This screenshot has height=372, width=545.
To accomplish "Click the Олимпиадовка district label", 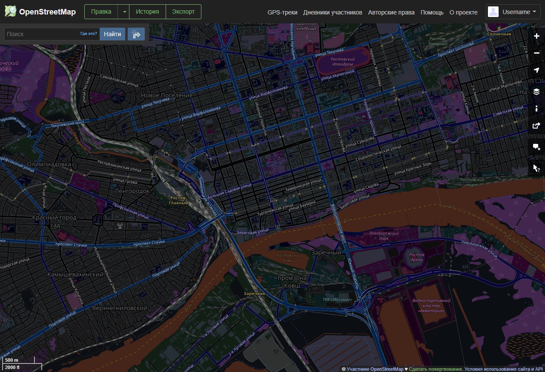I will [49, 164].
